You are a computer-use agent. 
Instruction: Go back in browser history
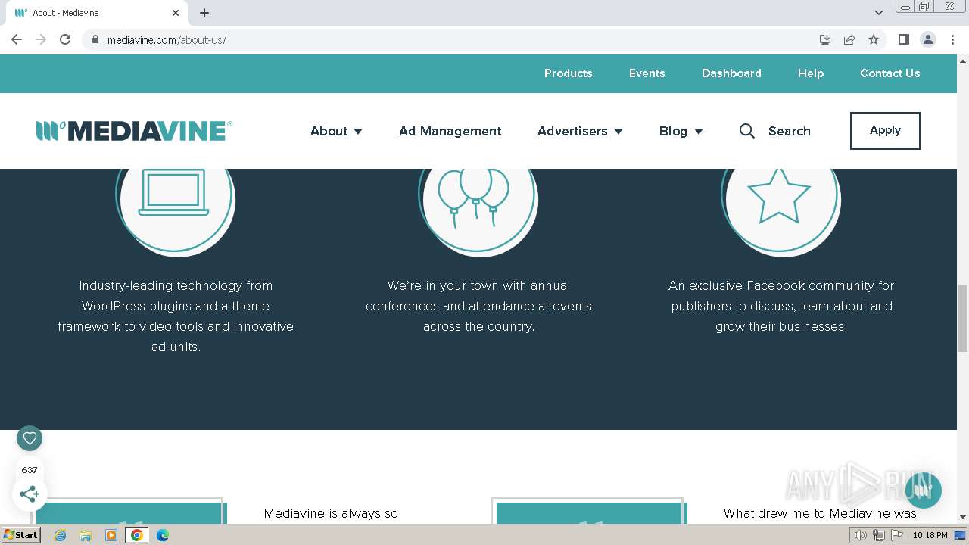(x=17, y=39)
